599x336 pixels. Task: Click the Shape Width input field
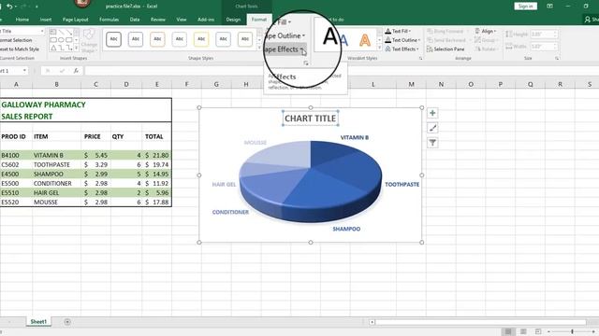tap(544, 47)
